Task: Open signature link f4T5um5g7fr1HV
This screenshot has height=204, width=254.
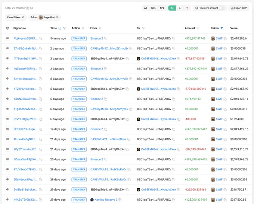Action: [26, 59]
